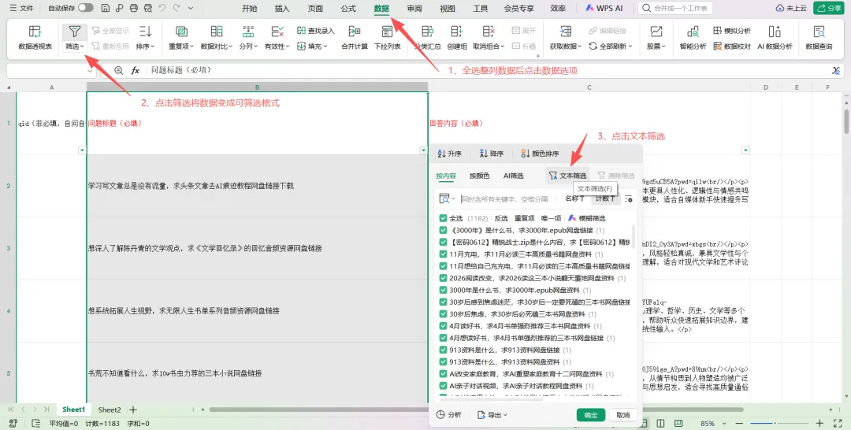Switch to 按颜色 filter tab
The image size is (851, 430).
(479, 176)
